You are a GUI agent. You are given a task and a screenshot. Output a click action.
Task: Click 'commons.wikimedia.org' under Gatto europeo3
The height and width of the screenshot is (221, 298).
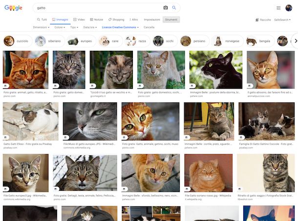point(17,200)
